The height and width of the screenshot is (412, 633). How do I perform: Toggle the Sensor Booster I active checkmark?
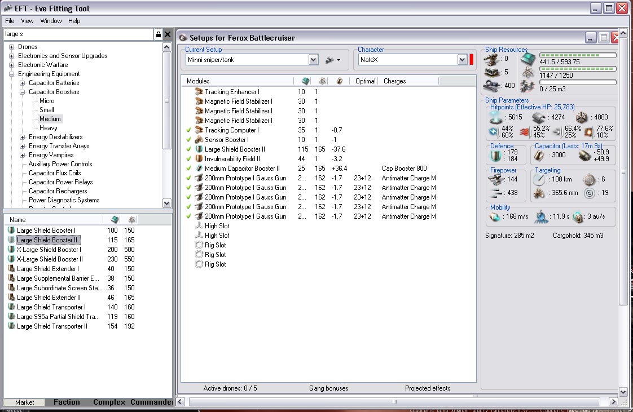pyautogui.click(x=189, y=140)
